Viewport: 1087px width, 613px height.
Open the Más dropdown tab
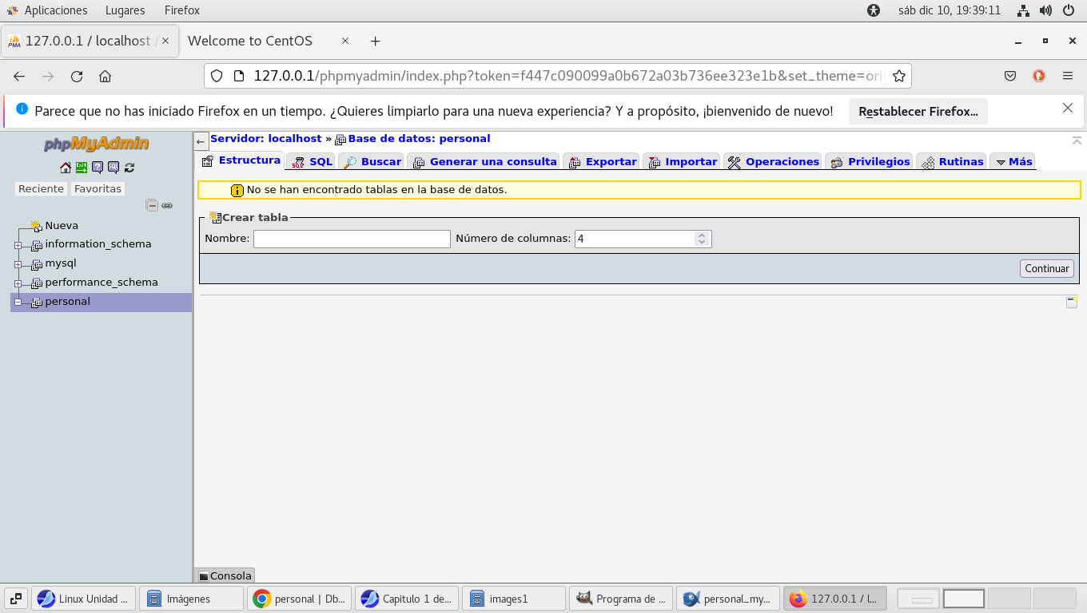(x=1013, y=161)
